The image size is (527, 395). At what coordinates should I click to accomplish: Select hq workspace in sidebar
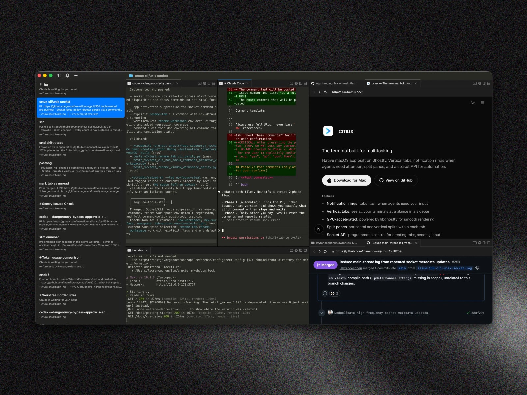[x=80, y=89]
